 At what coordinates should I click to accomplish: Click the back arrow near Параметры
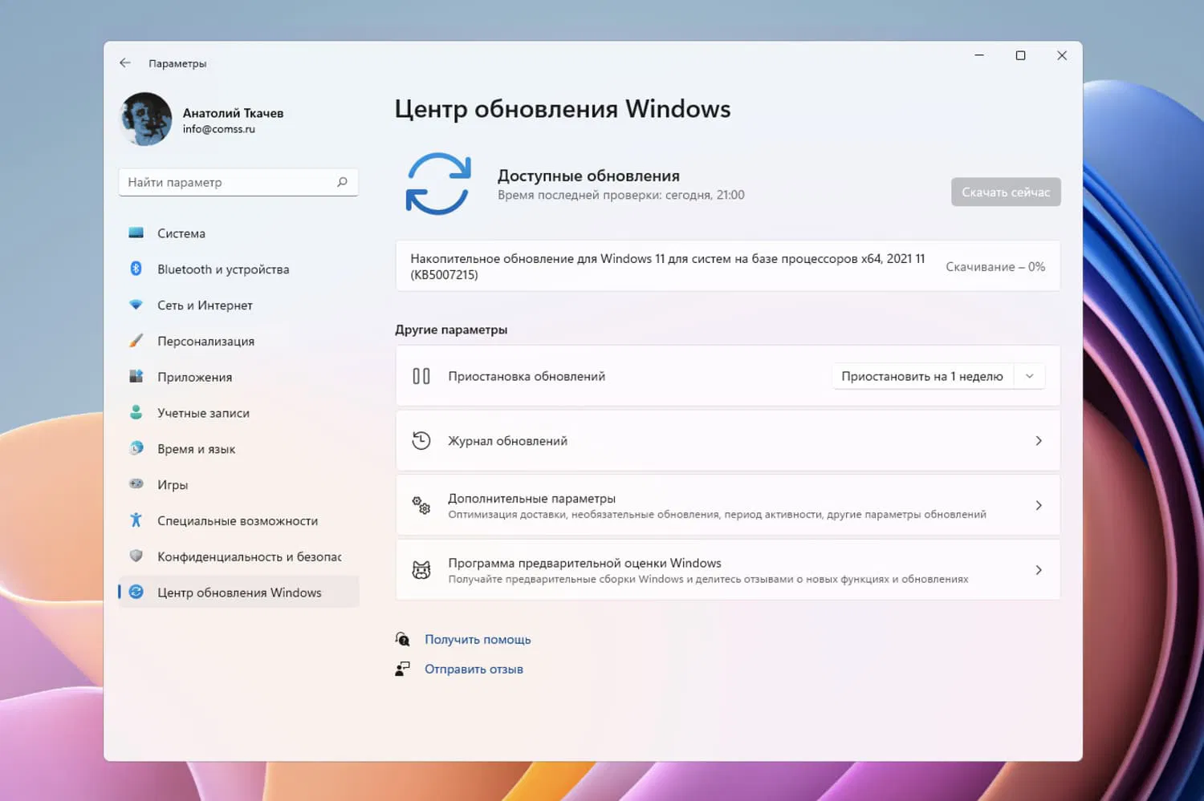[x=125, y=63]
